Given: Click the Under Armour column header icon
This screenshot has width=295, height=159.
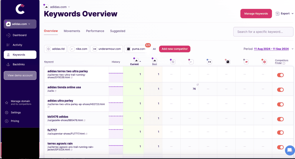Looking at the screenshot, I should (209, 62).
